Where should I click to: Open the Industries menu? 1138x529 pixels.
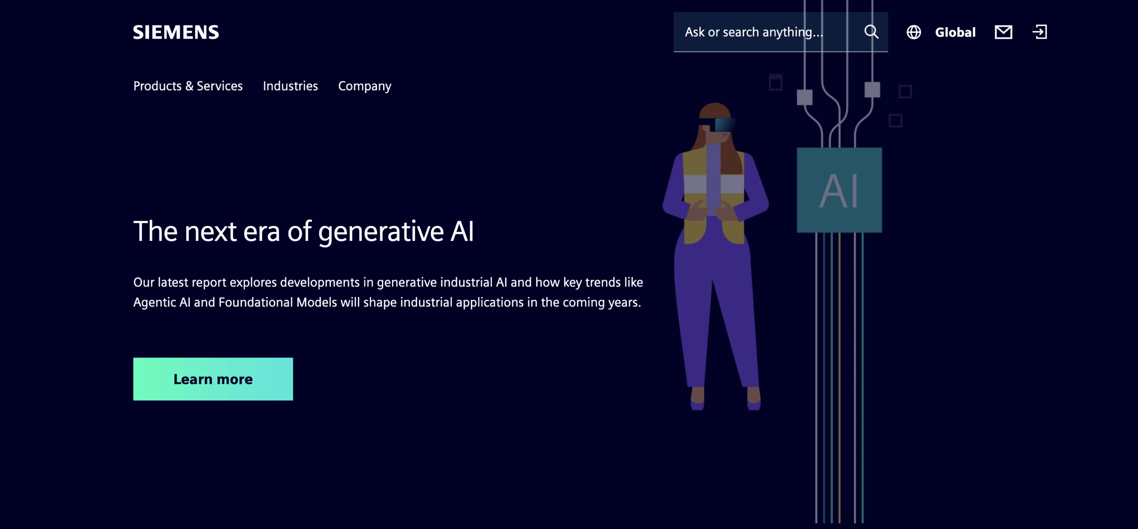coord(290,86)
